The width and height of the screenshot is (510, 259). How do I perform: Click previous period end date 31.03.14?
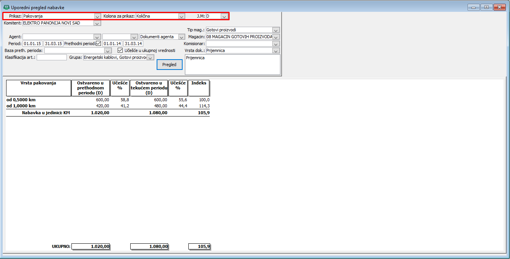pos(133,44)
